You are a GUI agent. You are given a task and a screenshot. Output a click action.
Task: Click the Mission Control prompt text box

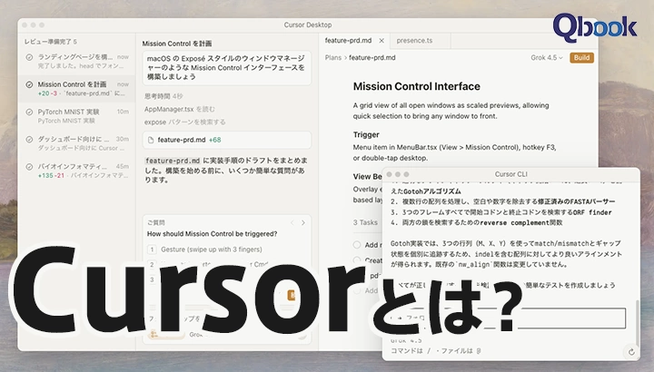click(226, 68)
